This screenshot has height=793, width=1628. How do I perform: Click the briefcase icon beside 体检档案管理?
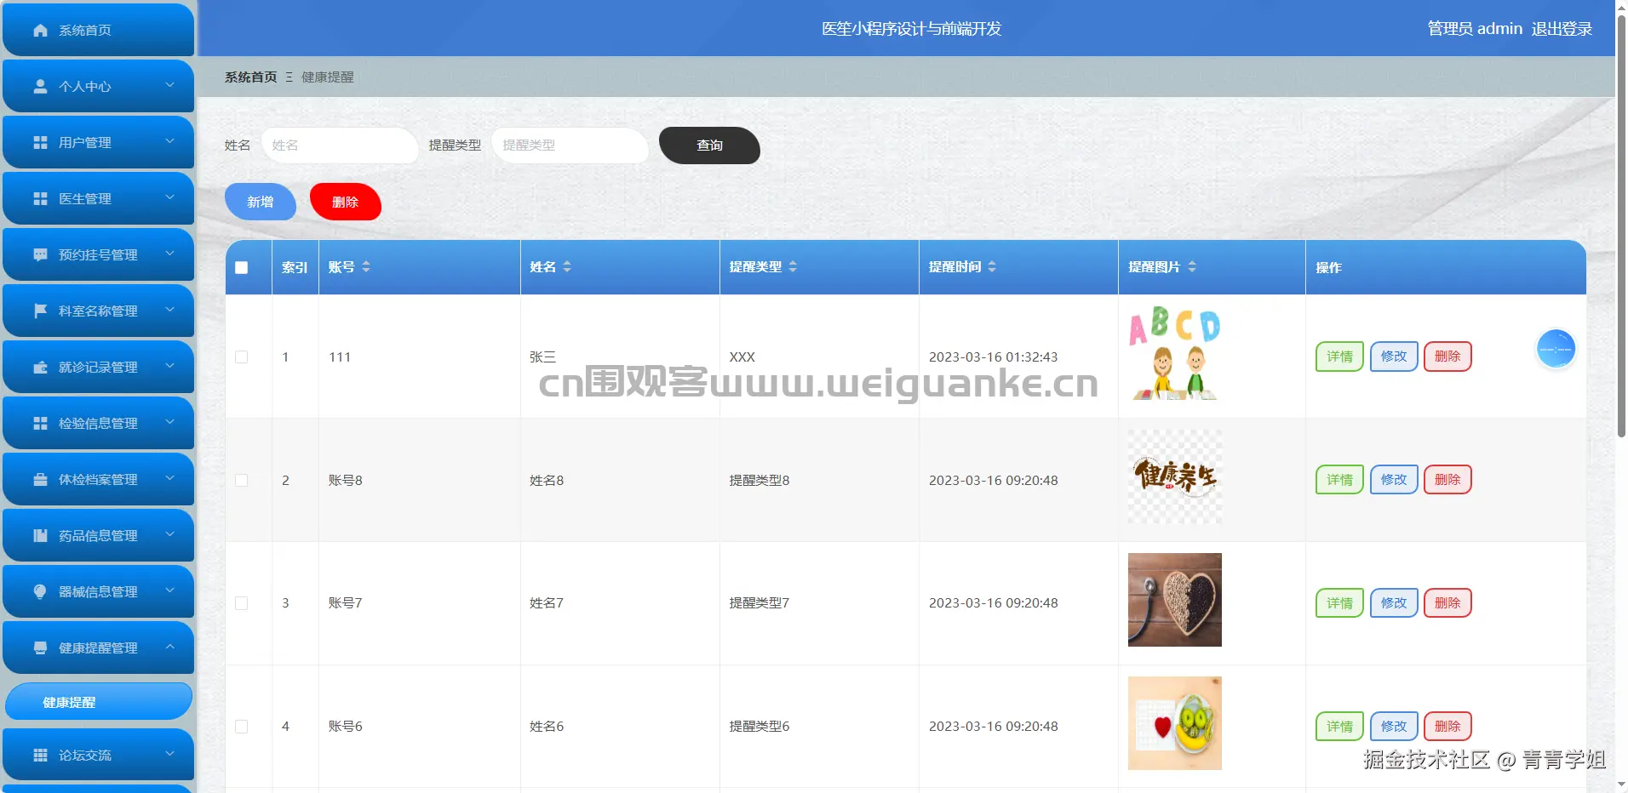tap(40, 480)
